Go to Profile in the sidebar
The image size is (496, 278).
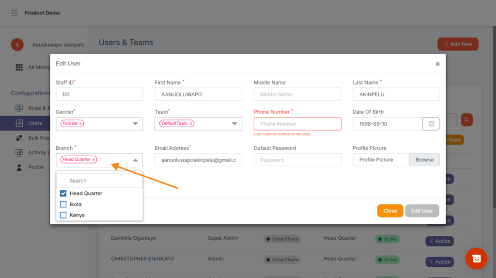click(35, 167)
